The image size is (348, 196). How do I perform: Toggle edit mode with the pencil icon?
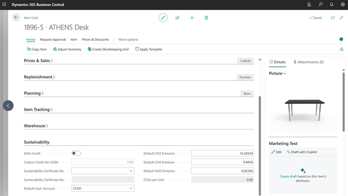163,18
